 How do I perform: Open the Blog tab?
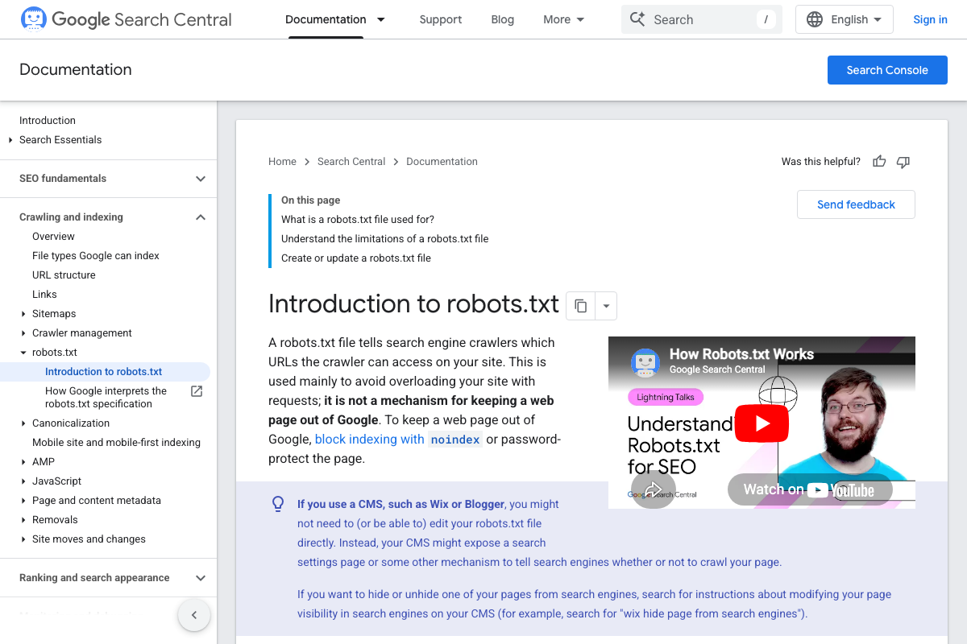503,19
